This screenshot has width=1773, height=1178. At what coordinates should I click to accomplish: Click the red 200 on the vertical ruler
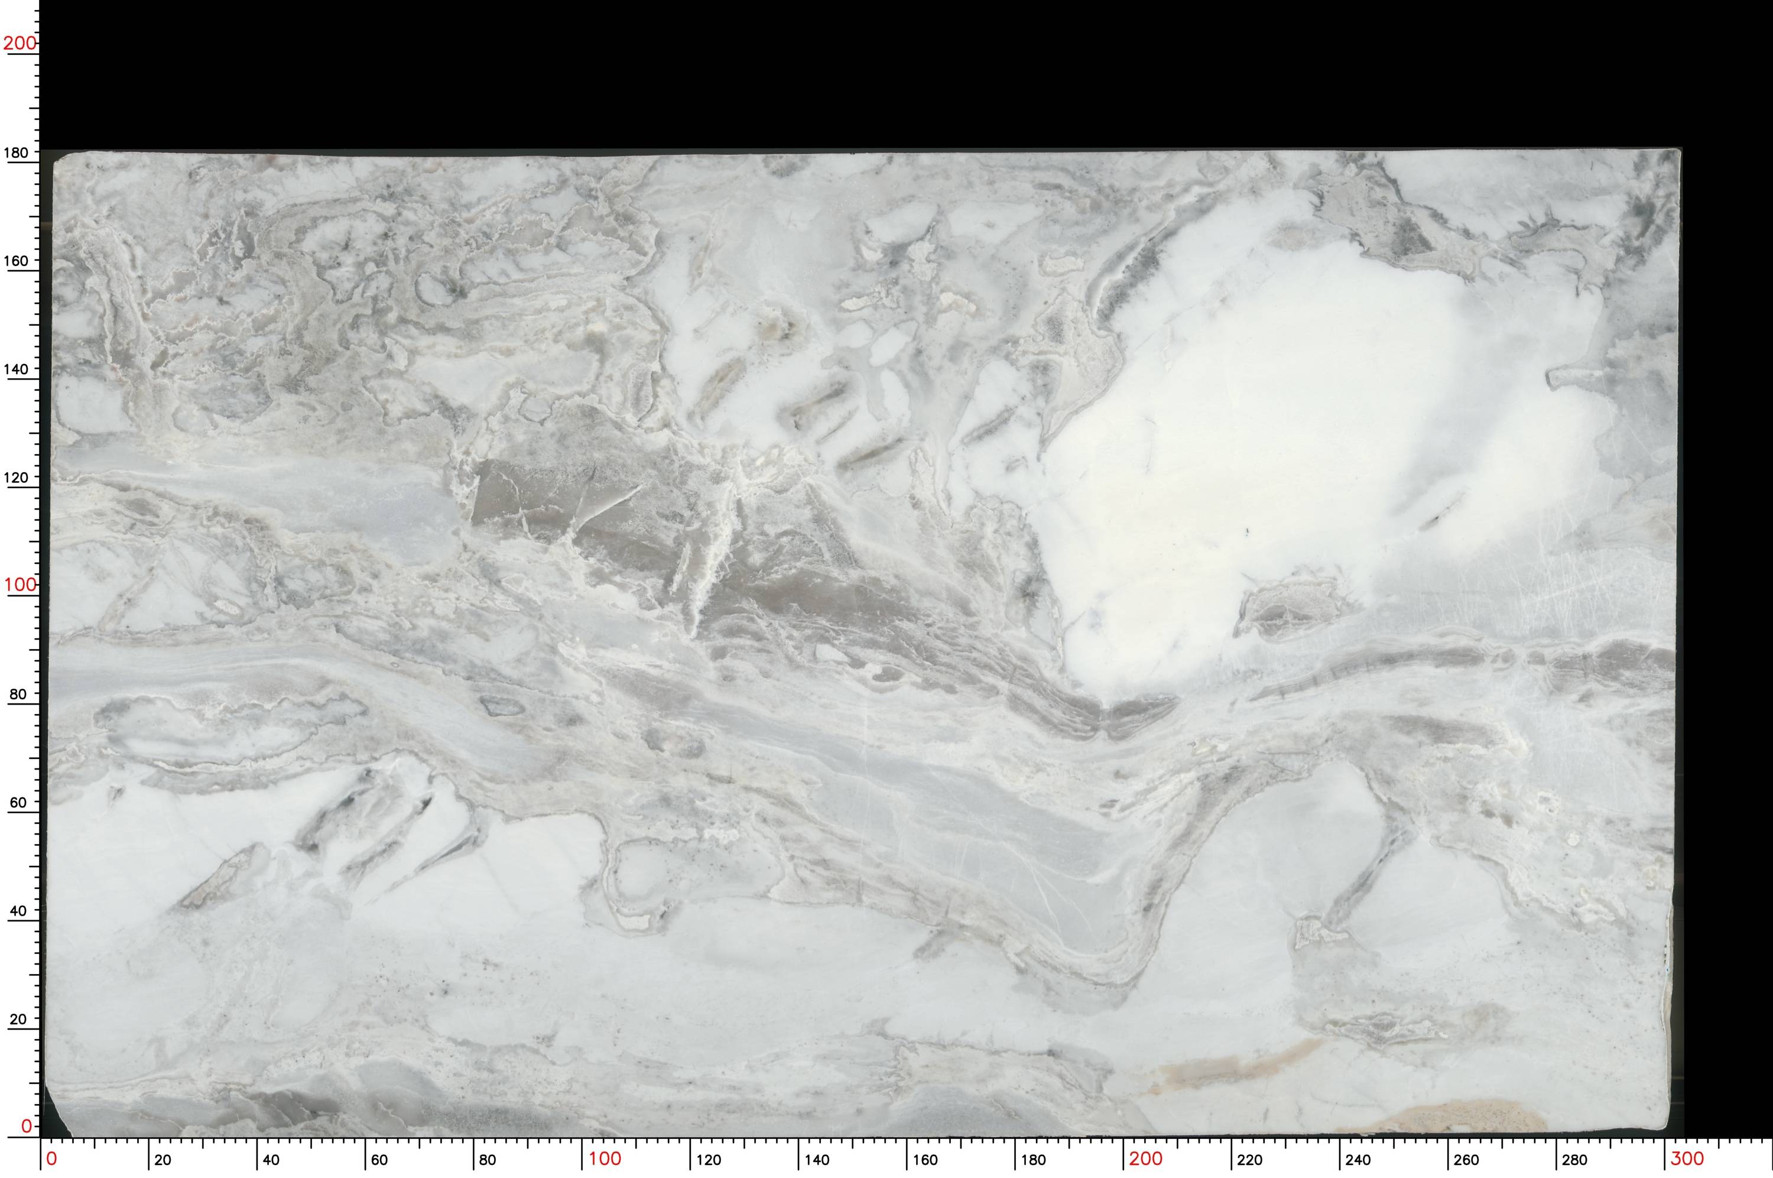20,43
